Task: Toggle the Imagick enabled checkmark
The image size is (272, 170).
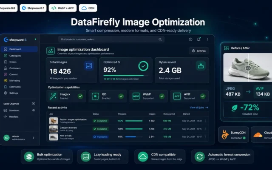Action: point(80,96)
